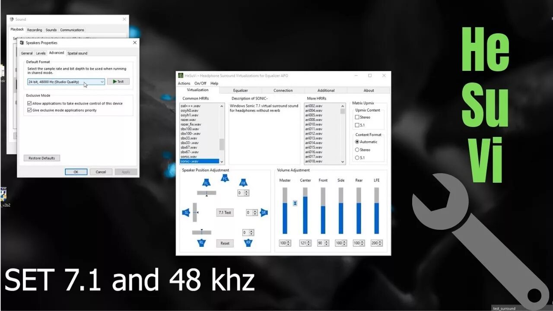
Task: Click the FC front-center speaker icon
Action: tap(225, 178)
